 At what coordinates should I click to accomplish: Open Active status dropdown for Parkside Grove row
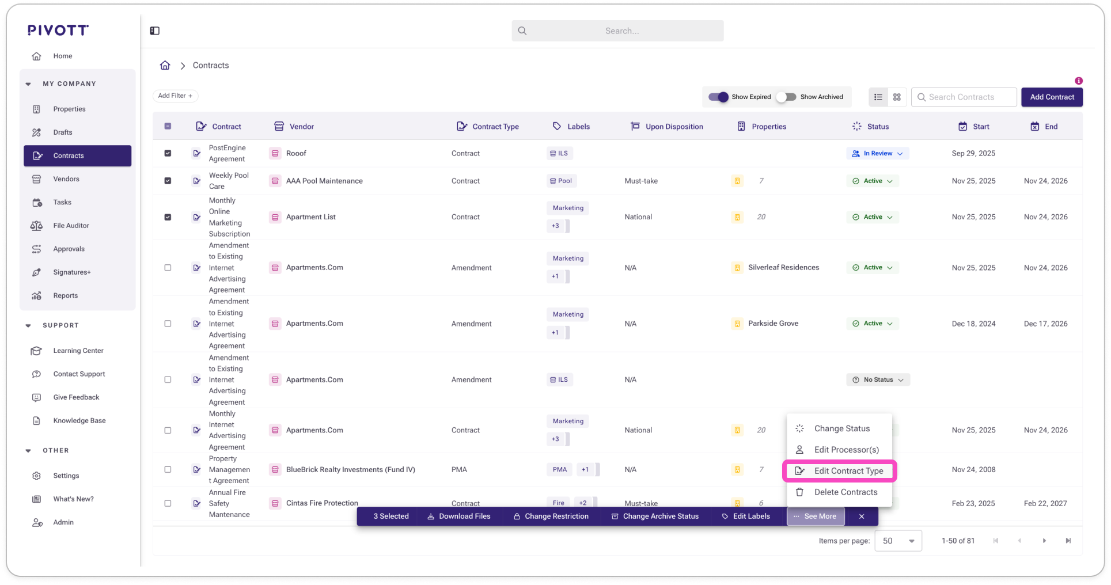point(872,324)
